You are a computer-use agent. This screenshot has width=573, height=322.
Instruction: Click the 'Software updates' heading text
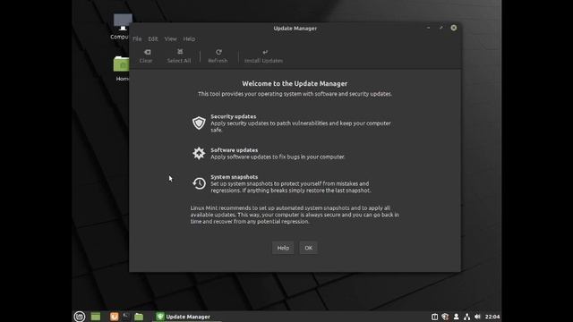234,150
